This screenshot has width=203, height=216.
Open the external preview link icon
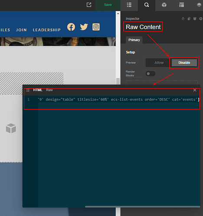pyautogui.click(x=89, y=5)
